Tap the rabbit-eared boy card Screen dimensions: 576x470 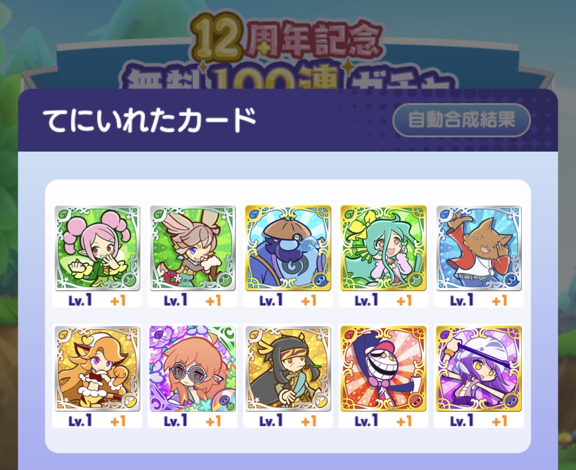(x=192, y=248)
